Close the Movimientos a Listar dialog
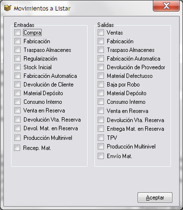This screenshot has width=183, height=210. (x=166, y=6)
